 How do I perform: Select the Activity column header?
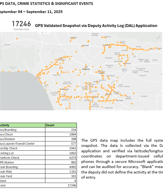[x=5, y=125]
